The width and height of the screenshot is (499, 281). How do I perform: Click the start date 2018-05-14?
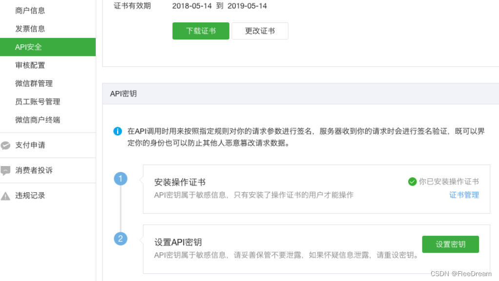(192, 6)
